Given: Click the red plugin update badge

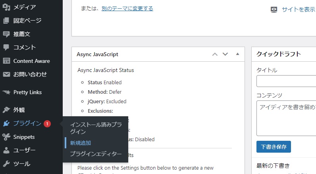Looking at the screenshot, I should point(47,124).
